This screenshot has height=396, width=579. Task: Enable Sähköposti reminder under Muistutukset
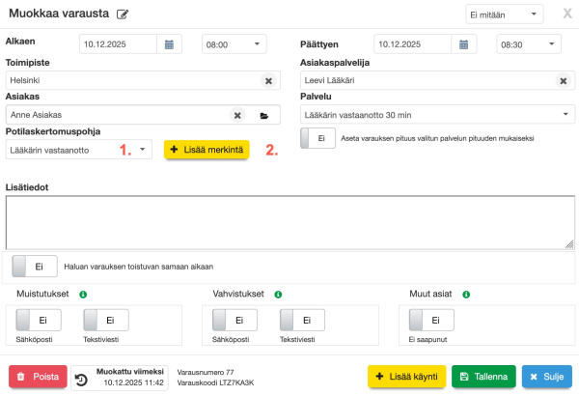[34, 321]
